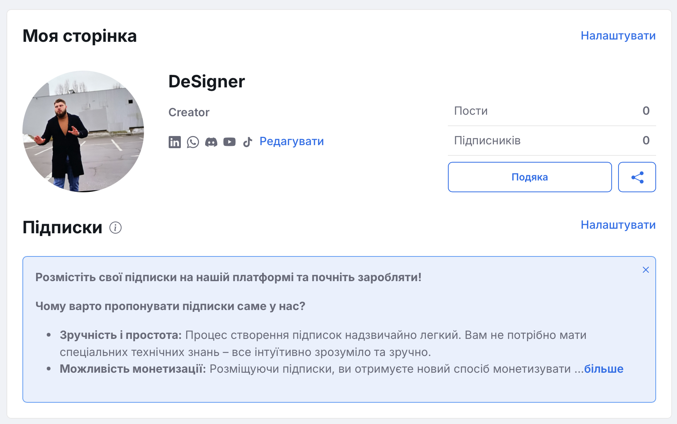Show info about Підписки section
Screen dimensions: 677x424
point(115,228)
